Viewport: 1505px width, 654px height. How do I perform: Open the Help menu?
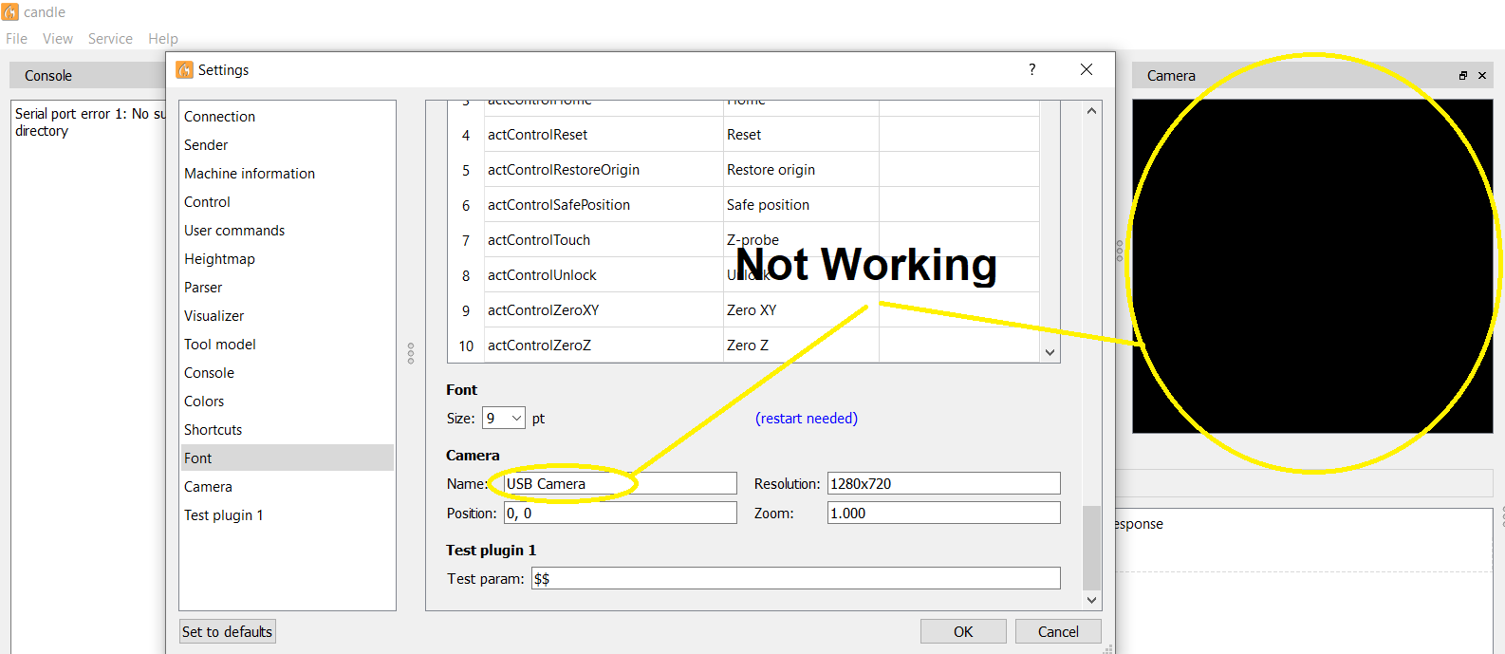163,39
